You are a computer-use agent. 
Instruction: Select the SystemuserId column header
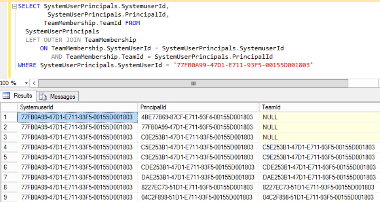pyautogui.click(x=77, y=107)
